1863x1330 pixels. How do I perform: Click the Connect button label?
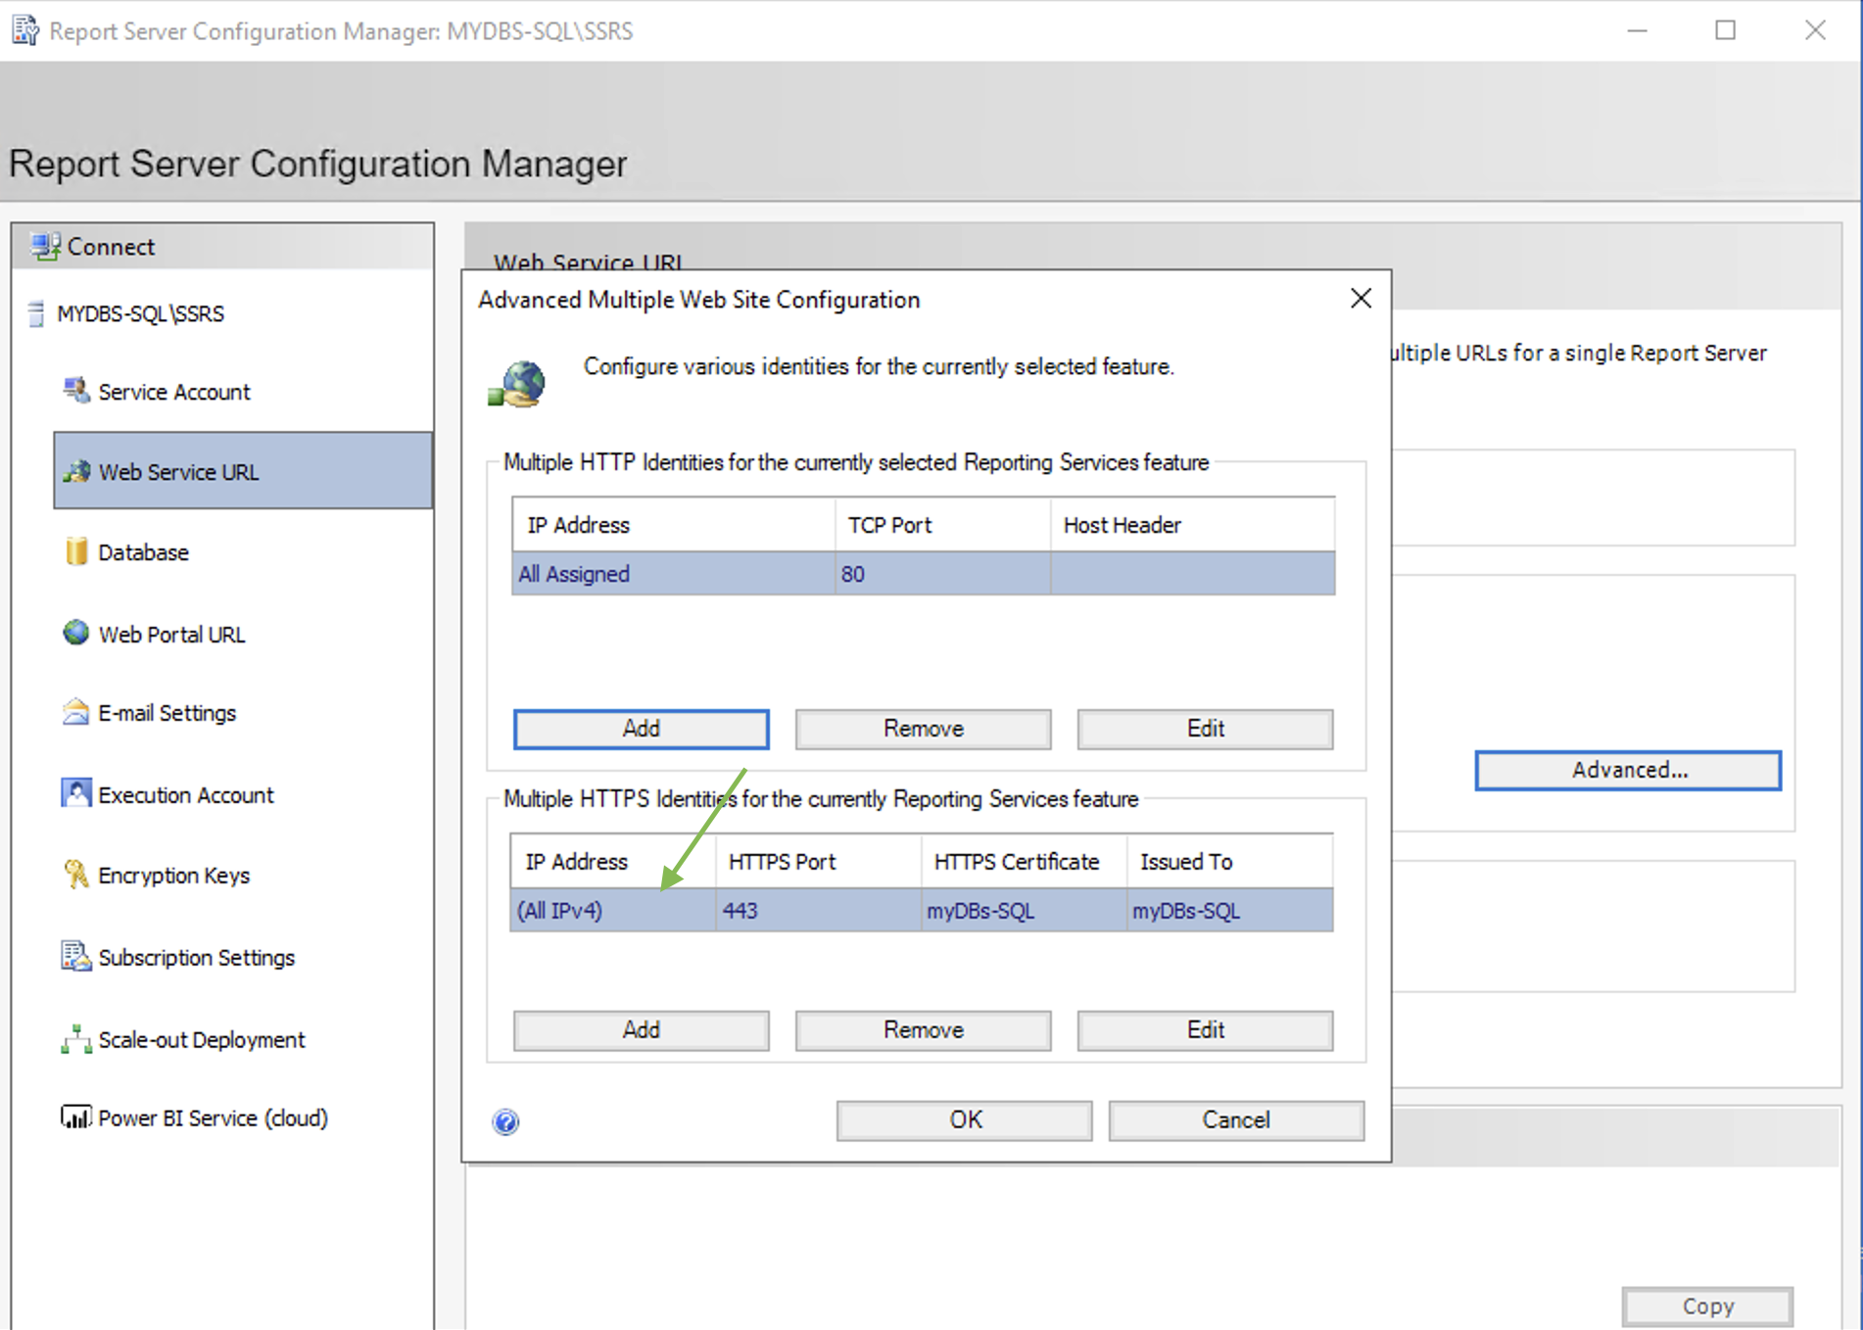[111, 247]
